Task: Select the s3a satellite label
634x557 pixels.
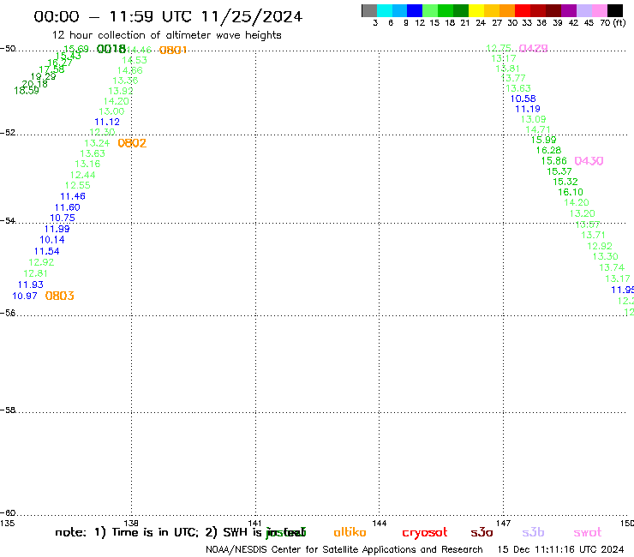Action: (x=481, y=532)
